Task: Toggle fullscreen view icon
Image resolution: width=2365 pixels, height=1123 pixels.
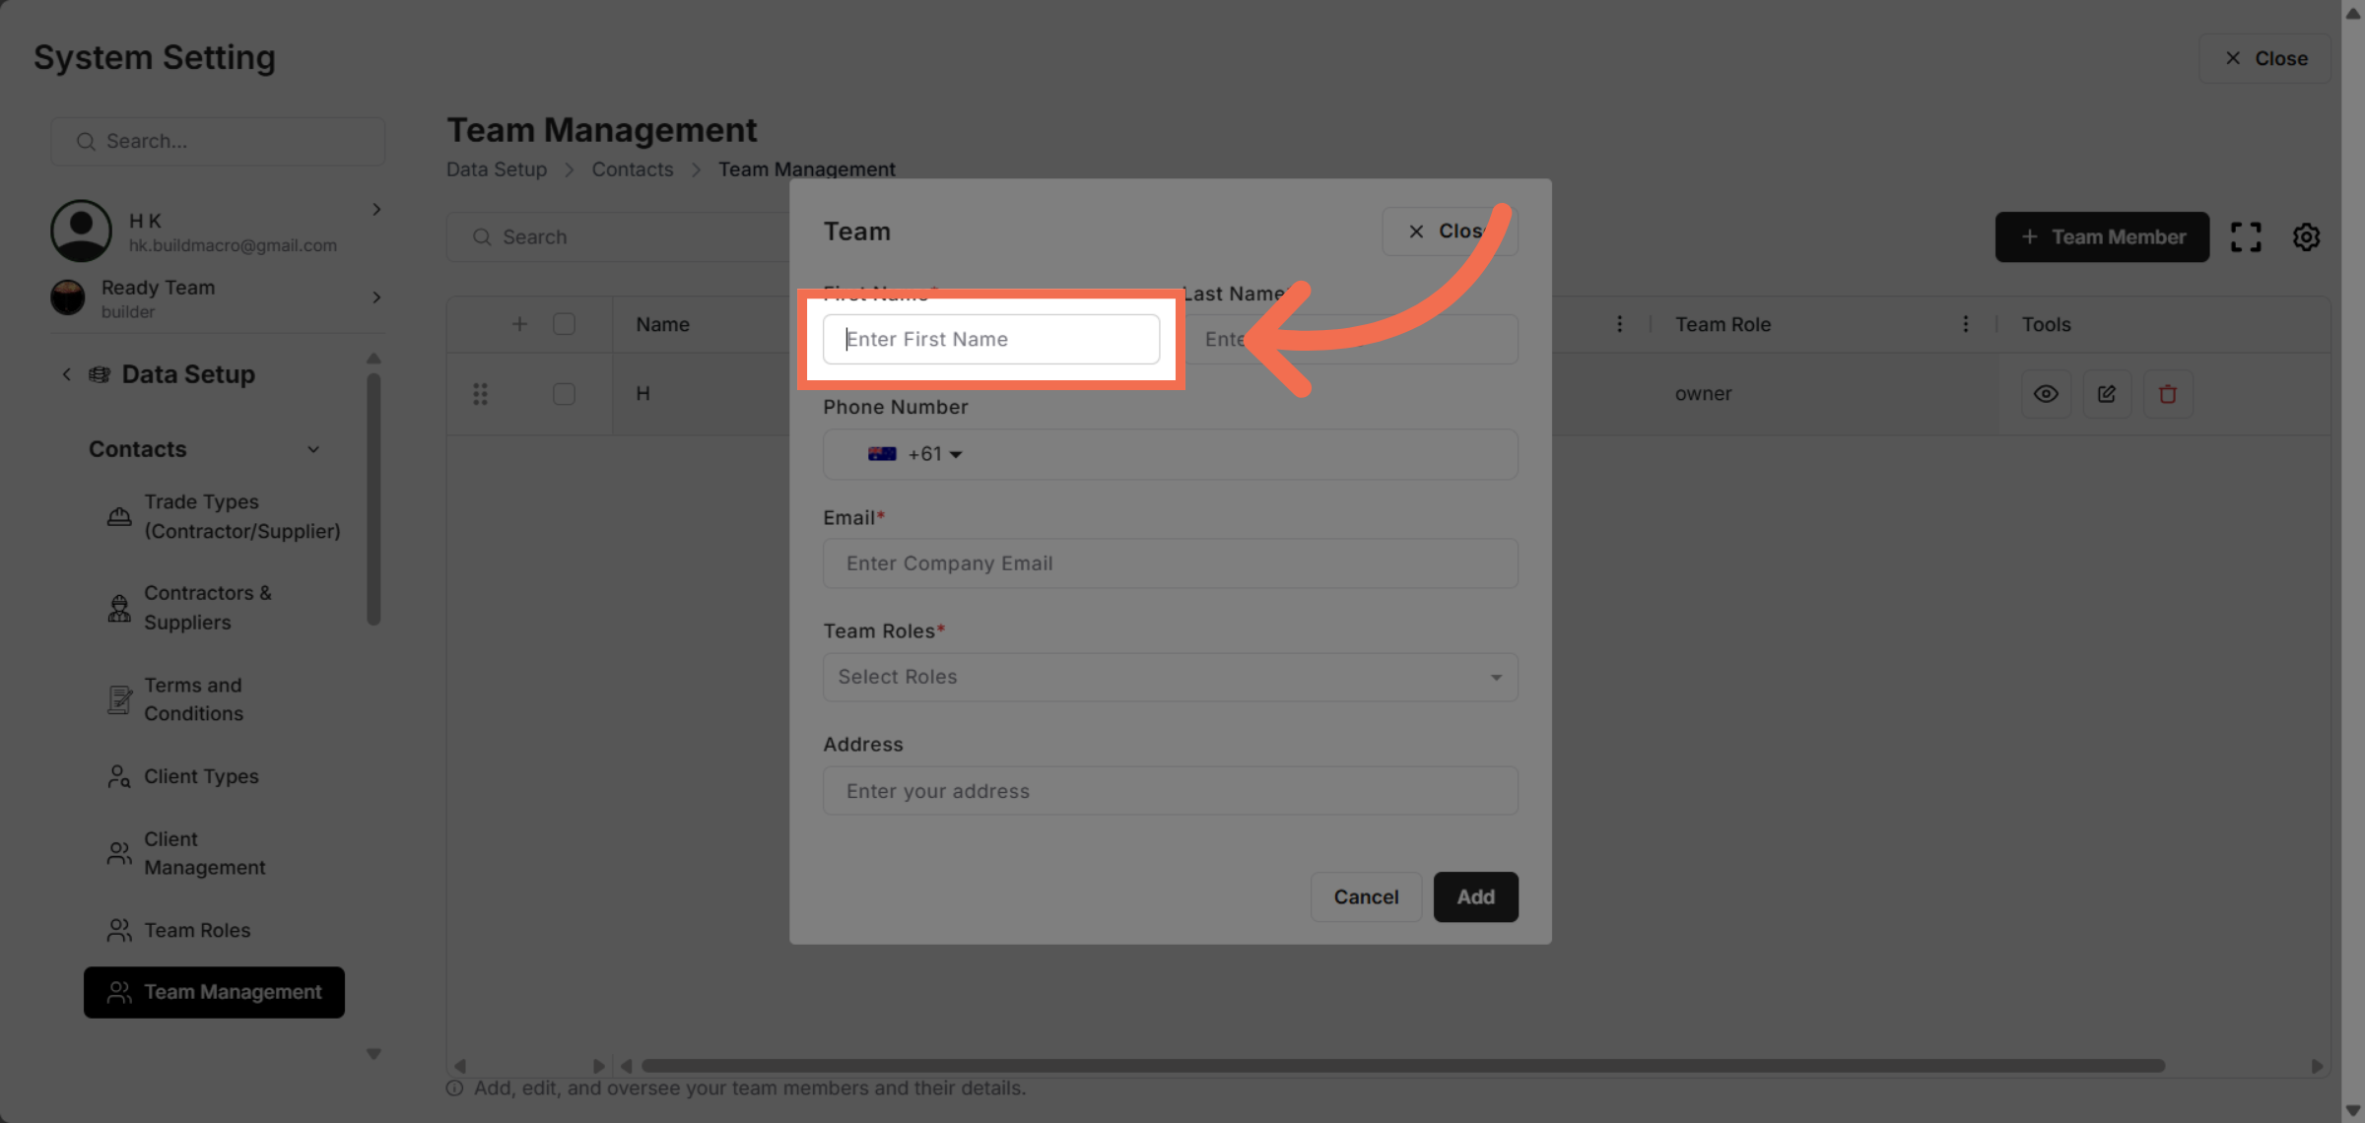Action: (x=2246, y=237)
